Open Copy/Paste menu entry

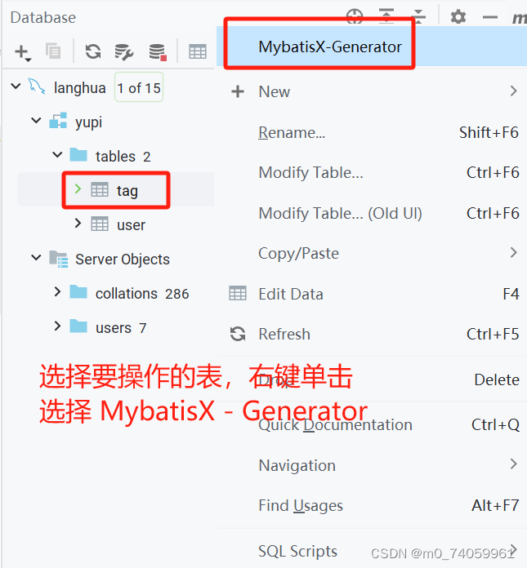pos(372,253)
